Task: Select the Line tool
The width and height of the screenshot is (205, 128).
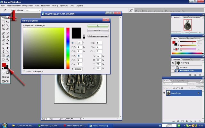Action: (7, 52)
